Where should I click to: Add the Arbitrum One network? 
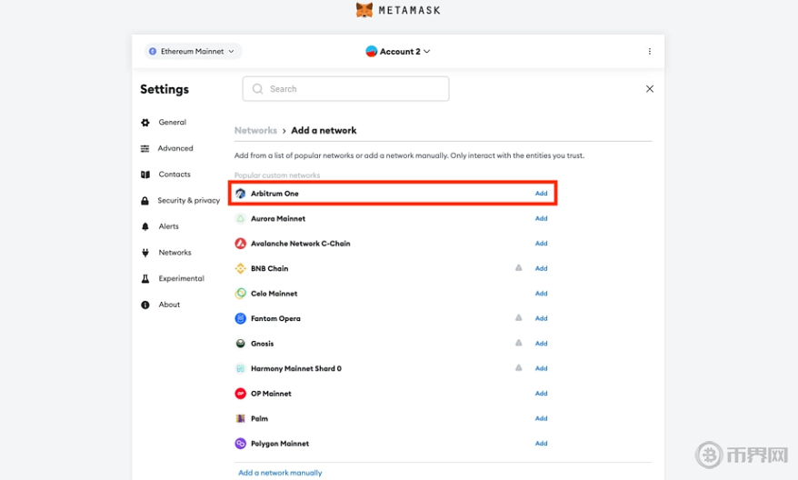coord(541,194)
